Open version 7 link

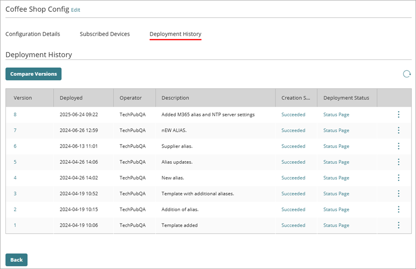[x=15, y=130]
